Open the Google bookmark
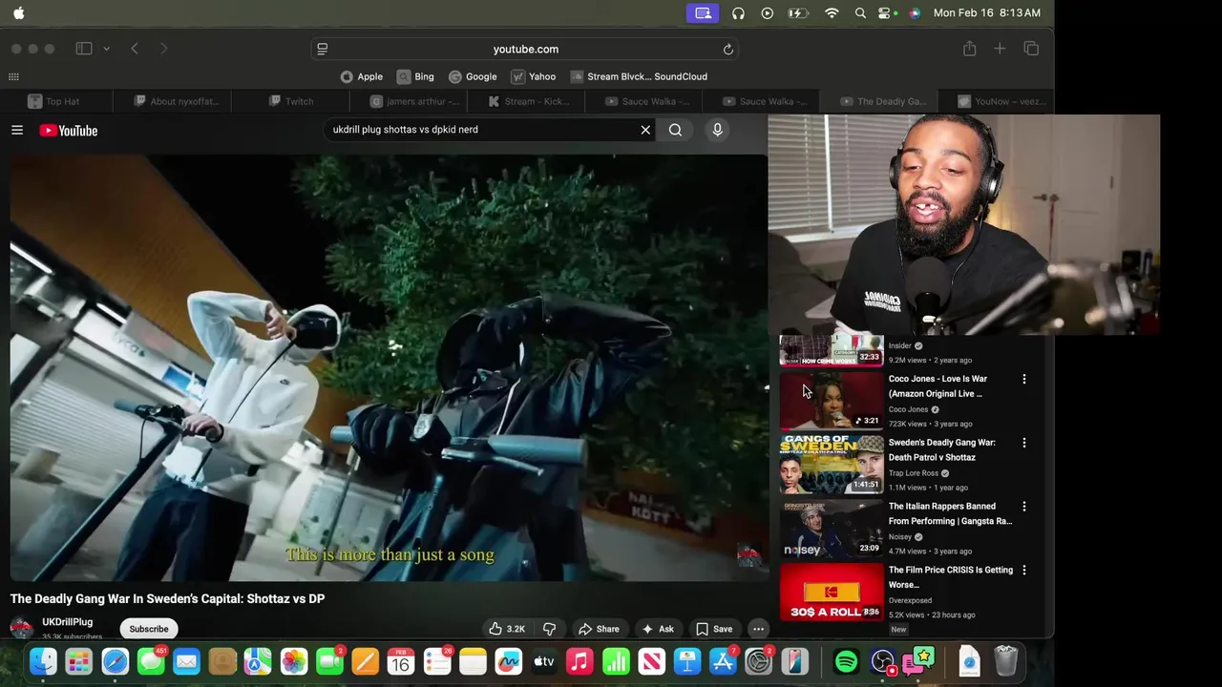The image size is (1222, 687). coord(473,76)
